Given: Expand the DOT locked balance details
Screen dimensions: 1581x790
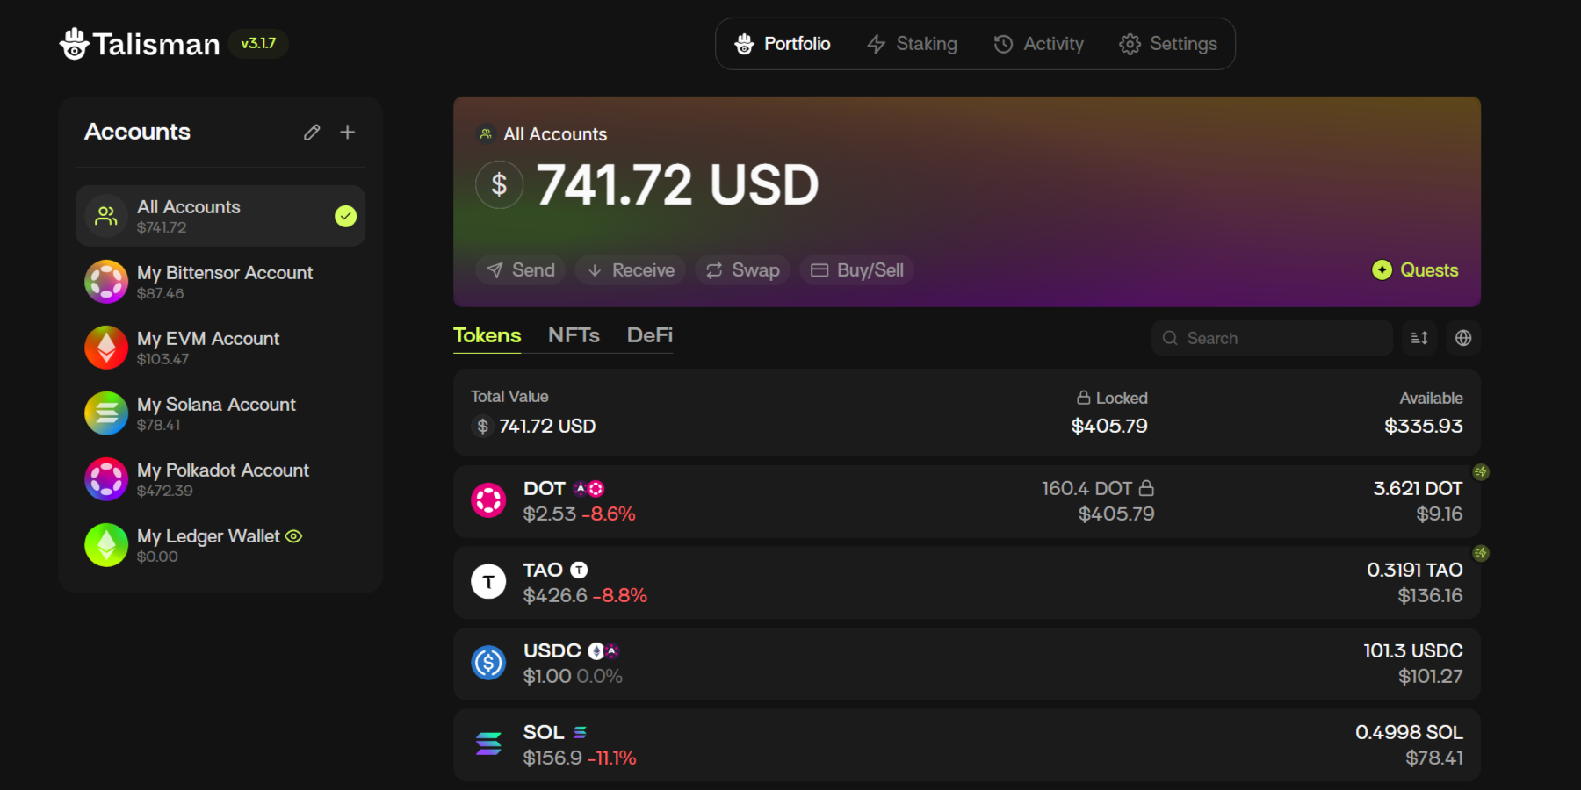Looking at the screenshot, I should click(1098, 501).
